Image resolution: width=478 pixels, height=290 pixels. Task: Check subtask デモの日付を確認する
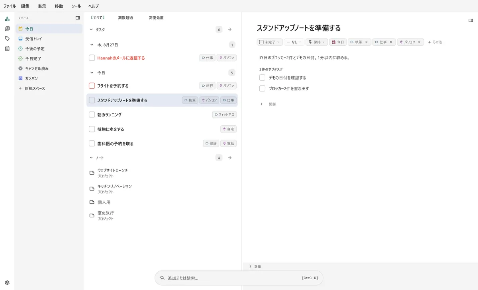[x=262, y=78]
